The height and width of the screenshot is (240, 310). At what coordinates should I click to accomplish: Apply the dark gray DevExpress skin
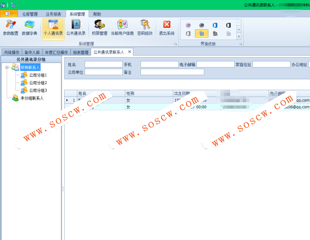(x=201, y=25)
